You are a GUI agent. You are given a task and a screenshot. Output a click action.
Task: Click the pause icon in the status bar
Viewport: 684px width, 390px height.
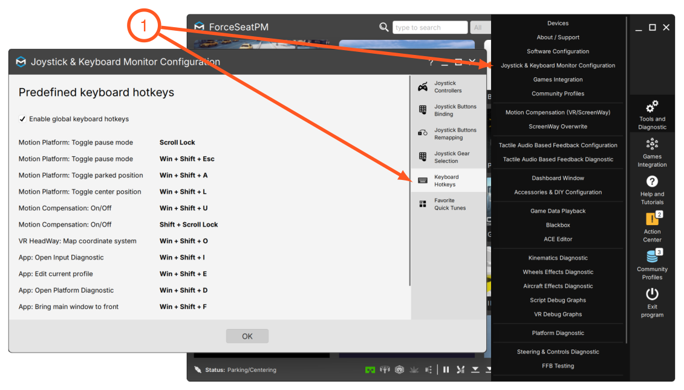446,369
